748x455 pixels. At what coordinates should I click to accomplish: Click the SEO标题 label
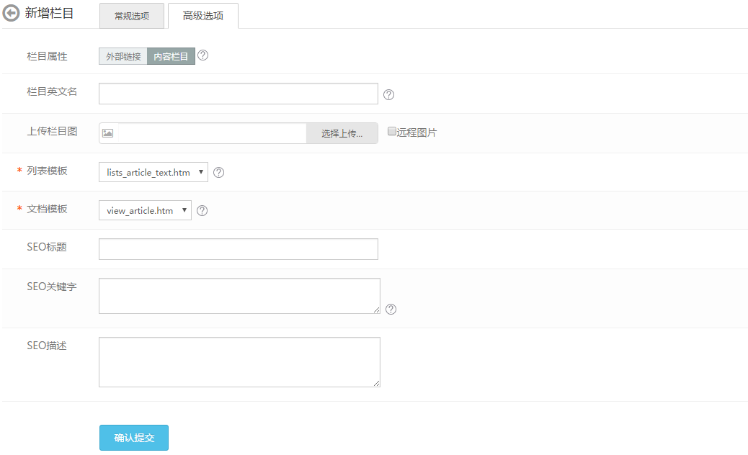pos(47,247)
